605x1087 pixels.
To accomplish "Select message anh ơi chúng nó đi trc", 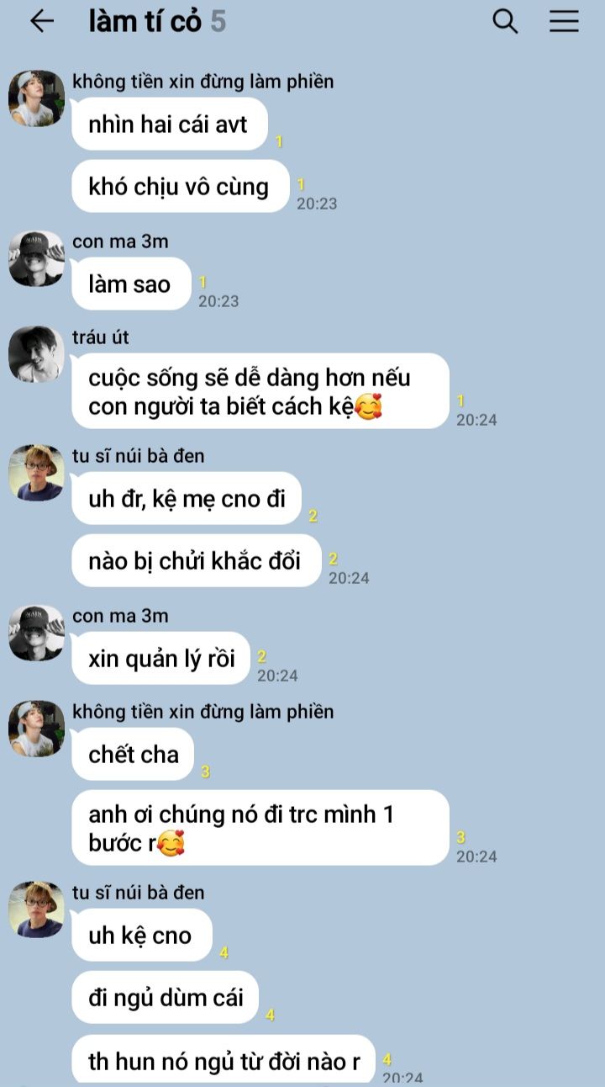I will point(260,828).
